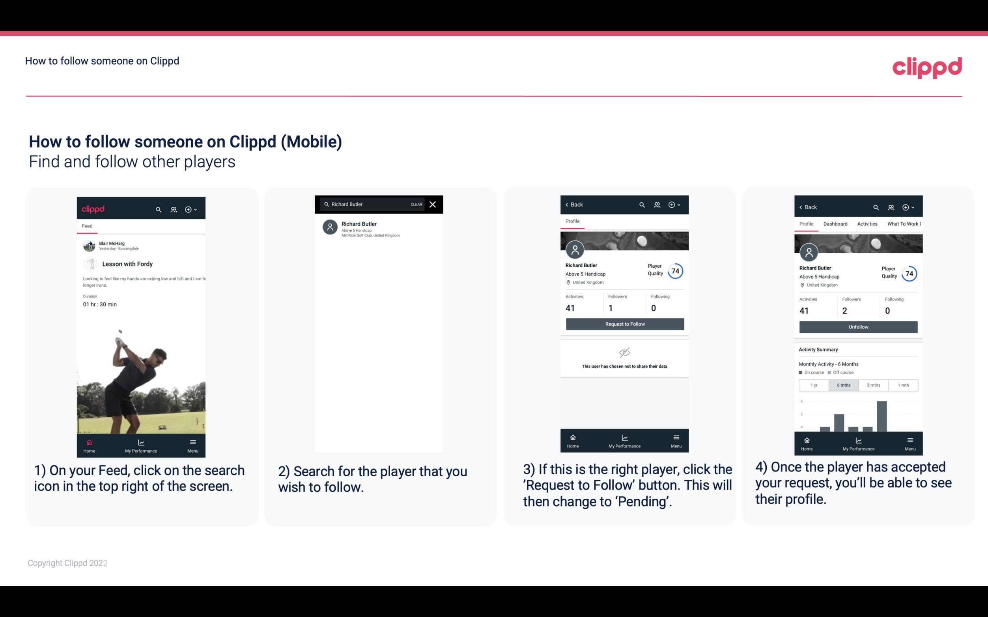This screenshot has height=617, width=988.
Task: Select the '1 yr' activity duration filter
Action: tap(812, 384)
